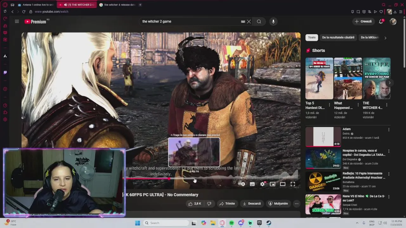The image size is (406, 228).
Task: Open Opera sidebar settings gear
Action: (5, 119)
